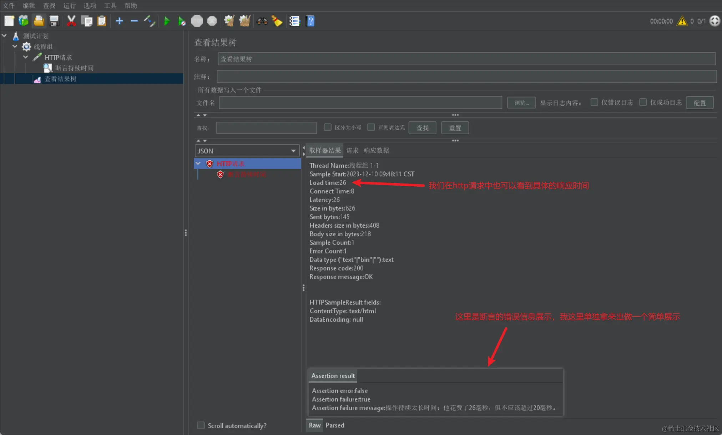Click the yellow warning triangle icon
The width and height of the screenshot is (722, 435).
682,21
